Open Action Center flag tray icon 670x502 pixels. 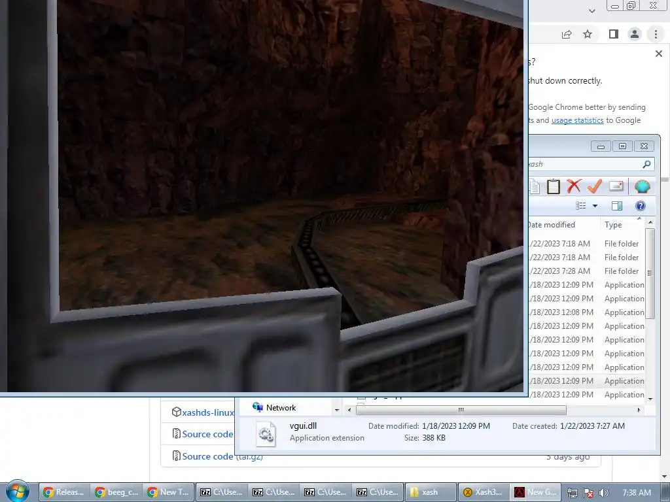(588, 493)
